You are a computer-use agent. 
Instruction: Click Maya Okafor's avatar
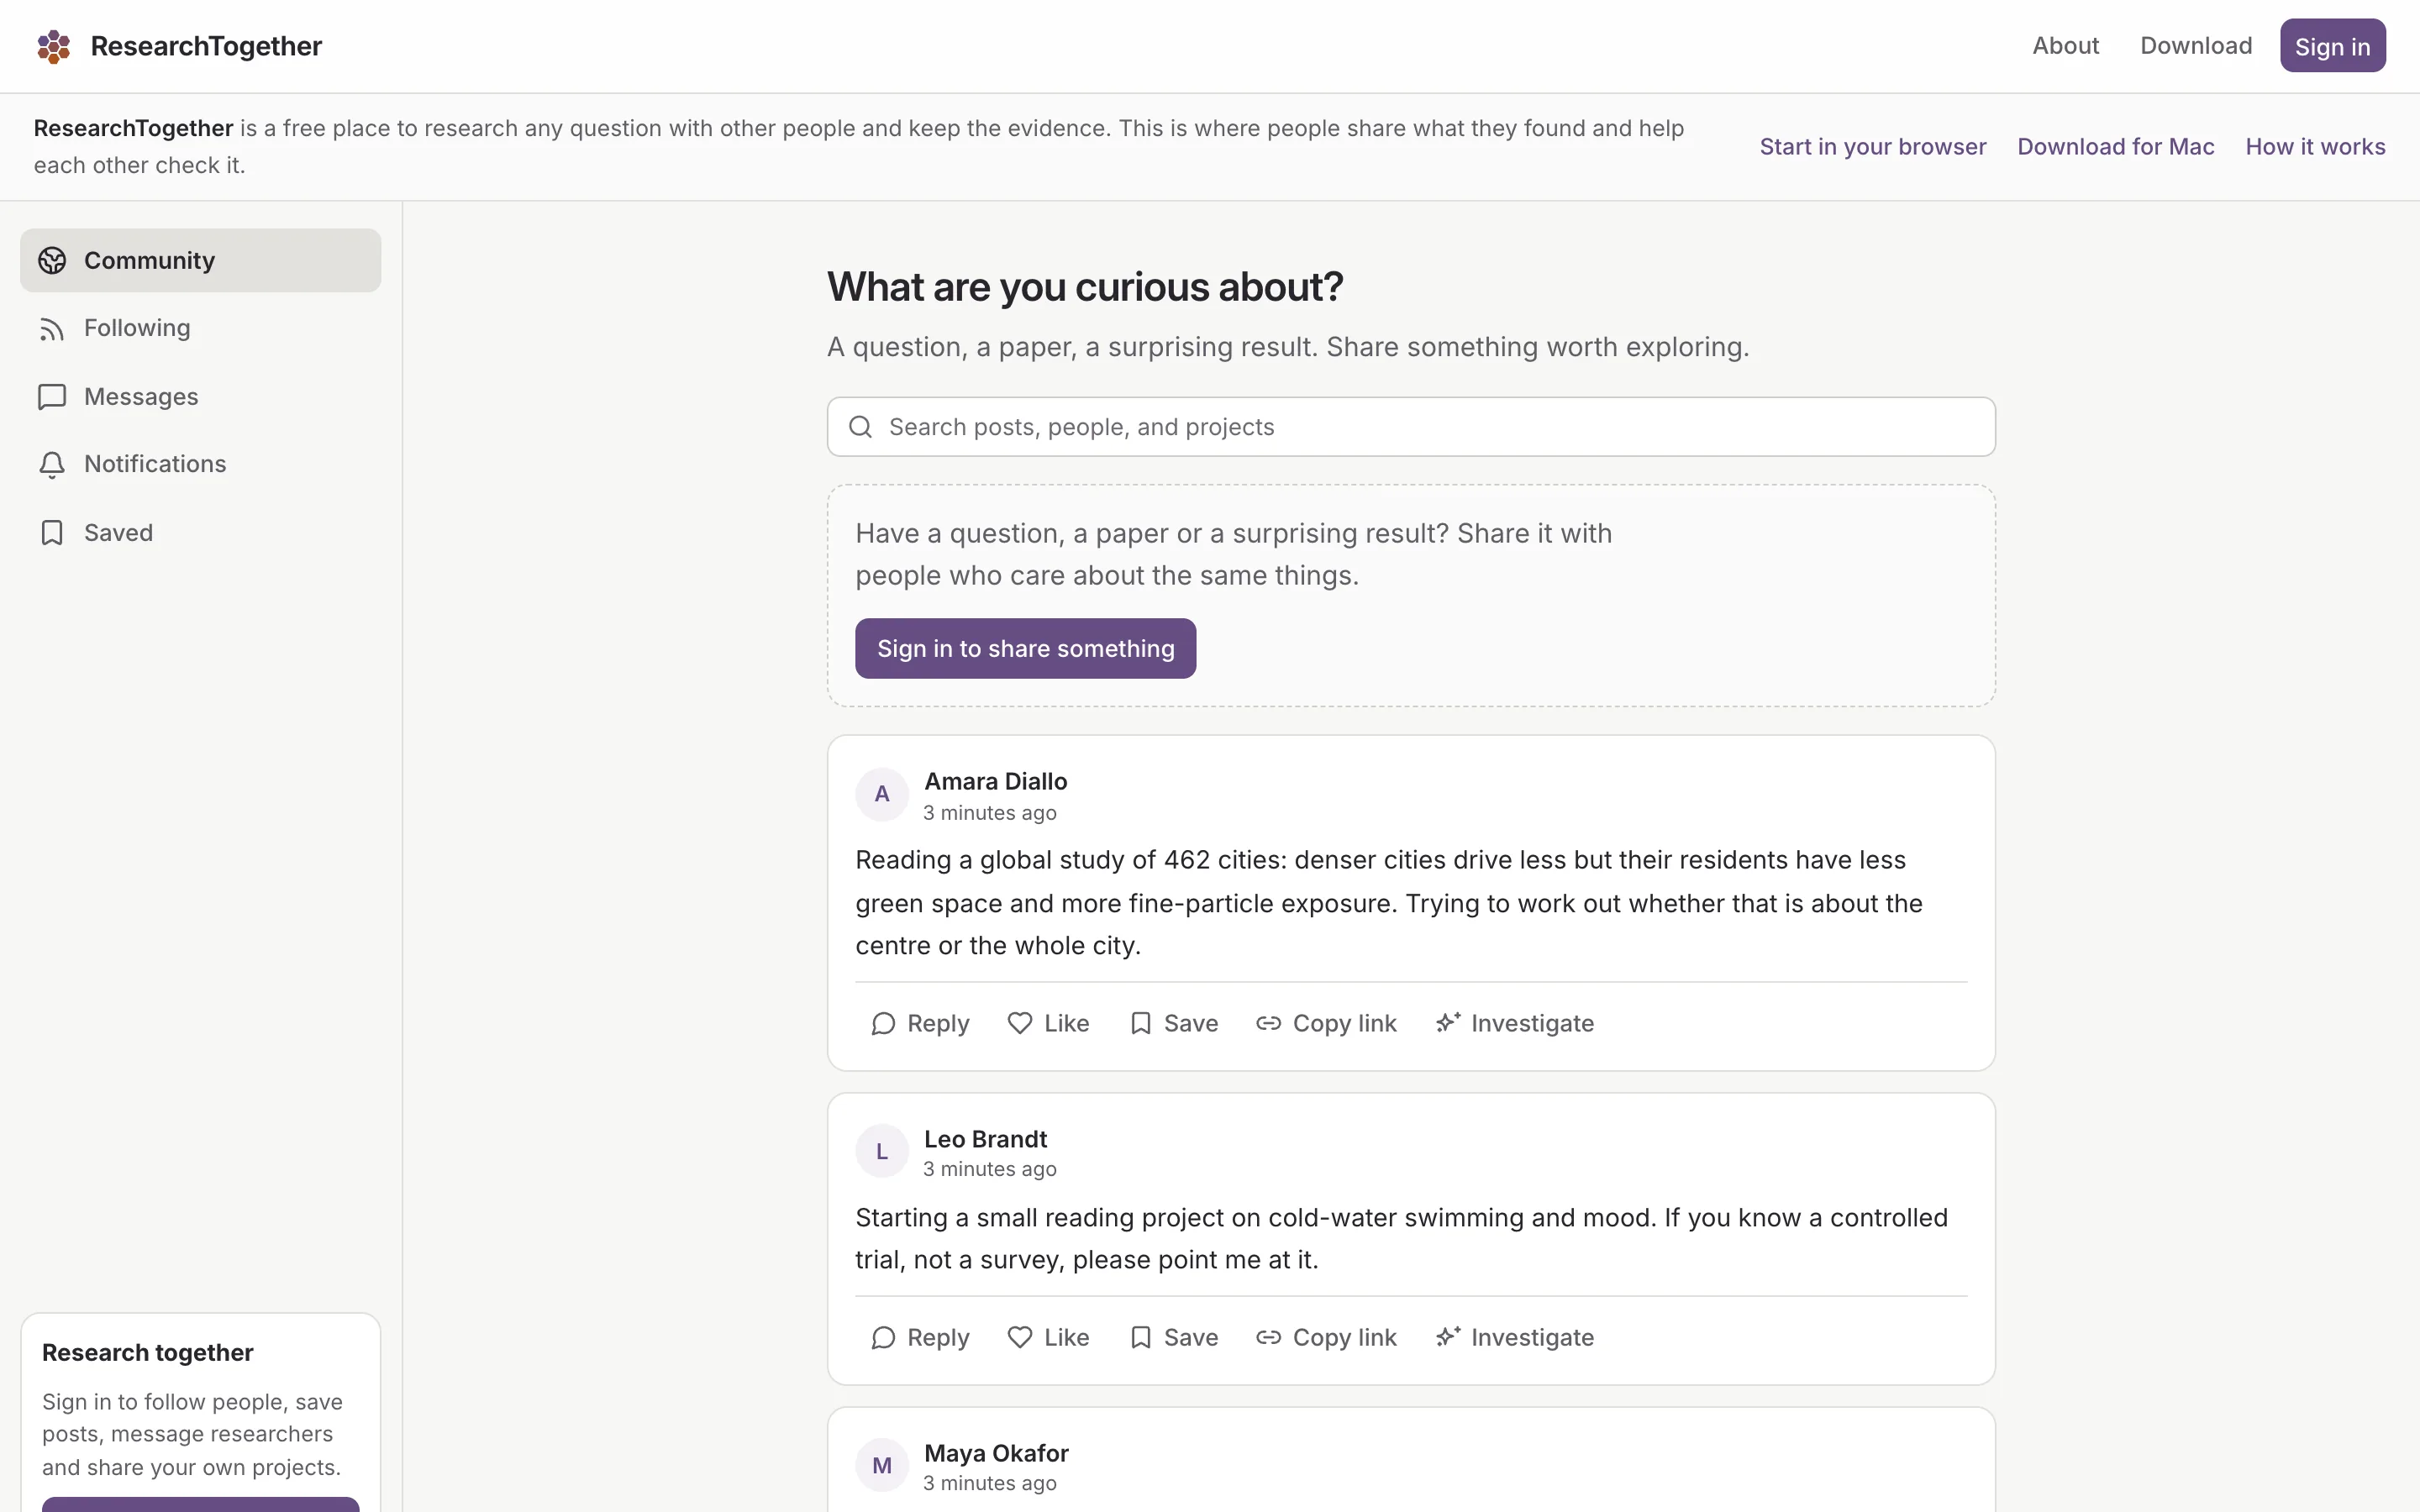(881, 1465)
